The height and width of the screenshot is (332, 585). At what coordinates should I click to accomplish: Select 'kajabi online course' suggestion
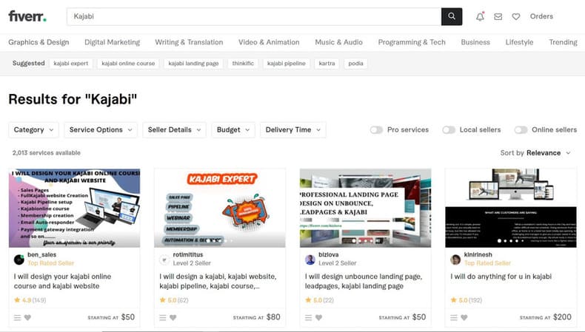click(x=128, y=64)
